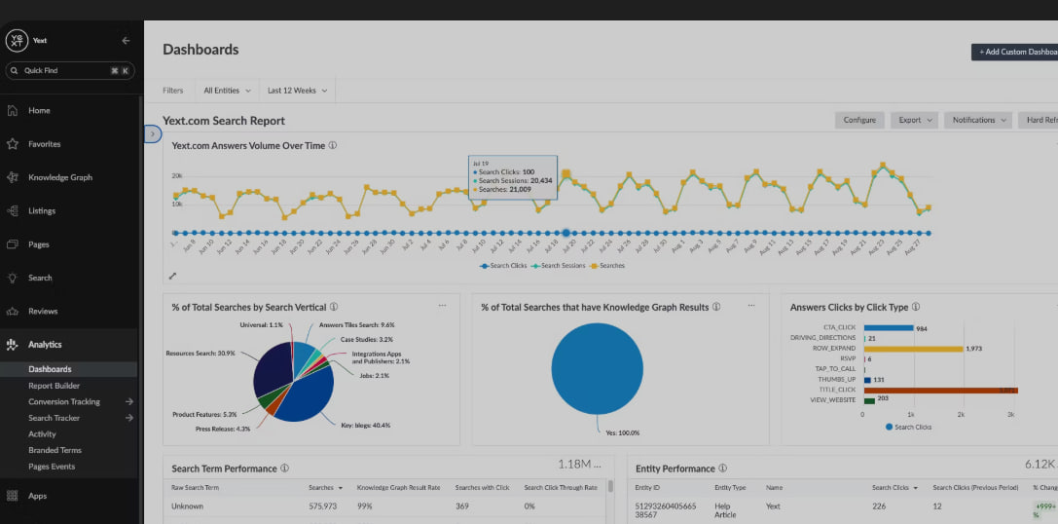Open Home from sidebar

click(x=39, y=110)
